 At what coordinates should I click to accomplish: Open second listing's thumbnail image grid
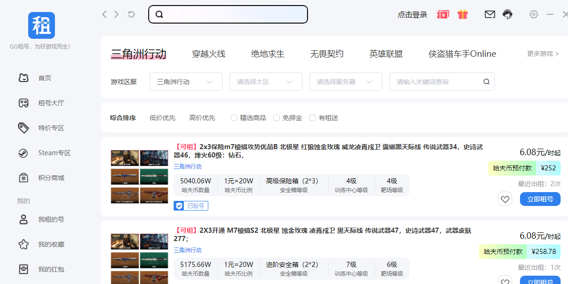click(x=139, y=259)
